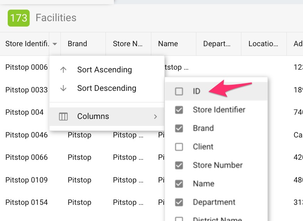The height and width of the screenshot is (221, 303).
Task: Click the Columns grid icon
Action: [64, 116]
